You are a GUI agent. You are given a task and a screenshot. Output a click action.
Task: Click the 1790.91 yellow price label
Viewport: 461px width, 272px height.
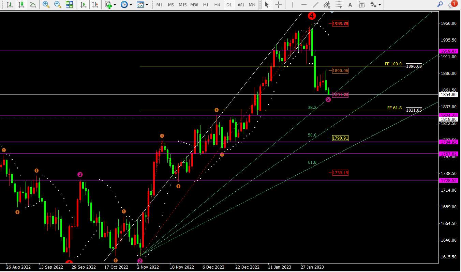[341, 138]
